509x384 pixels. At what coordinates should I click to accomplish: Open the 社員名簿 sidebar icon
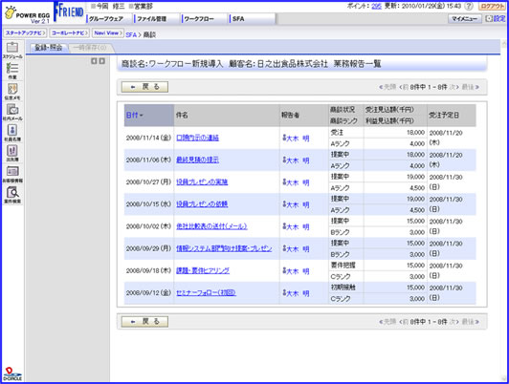click(x=12, y=133)
